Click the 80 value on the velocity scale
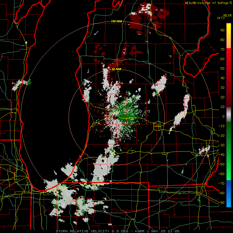This screenshot has height=233, width=233. click(x=222, y=40)
